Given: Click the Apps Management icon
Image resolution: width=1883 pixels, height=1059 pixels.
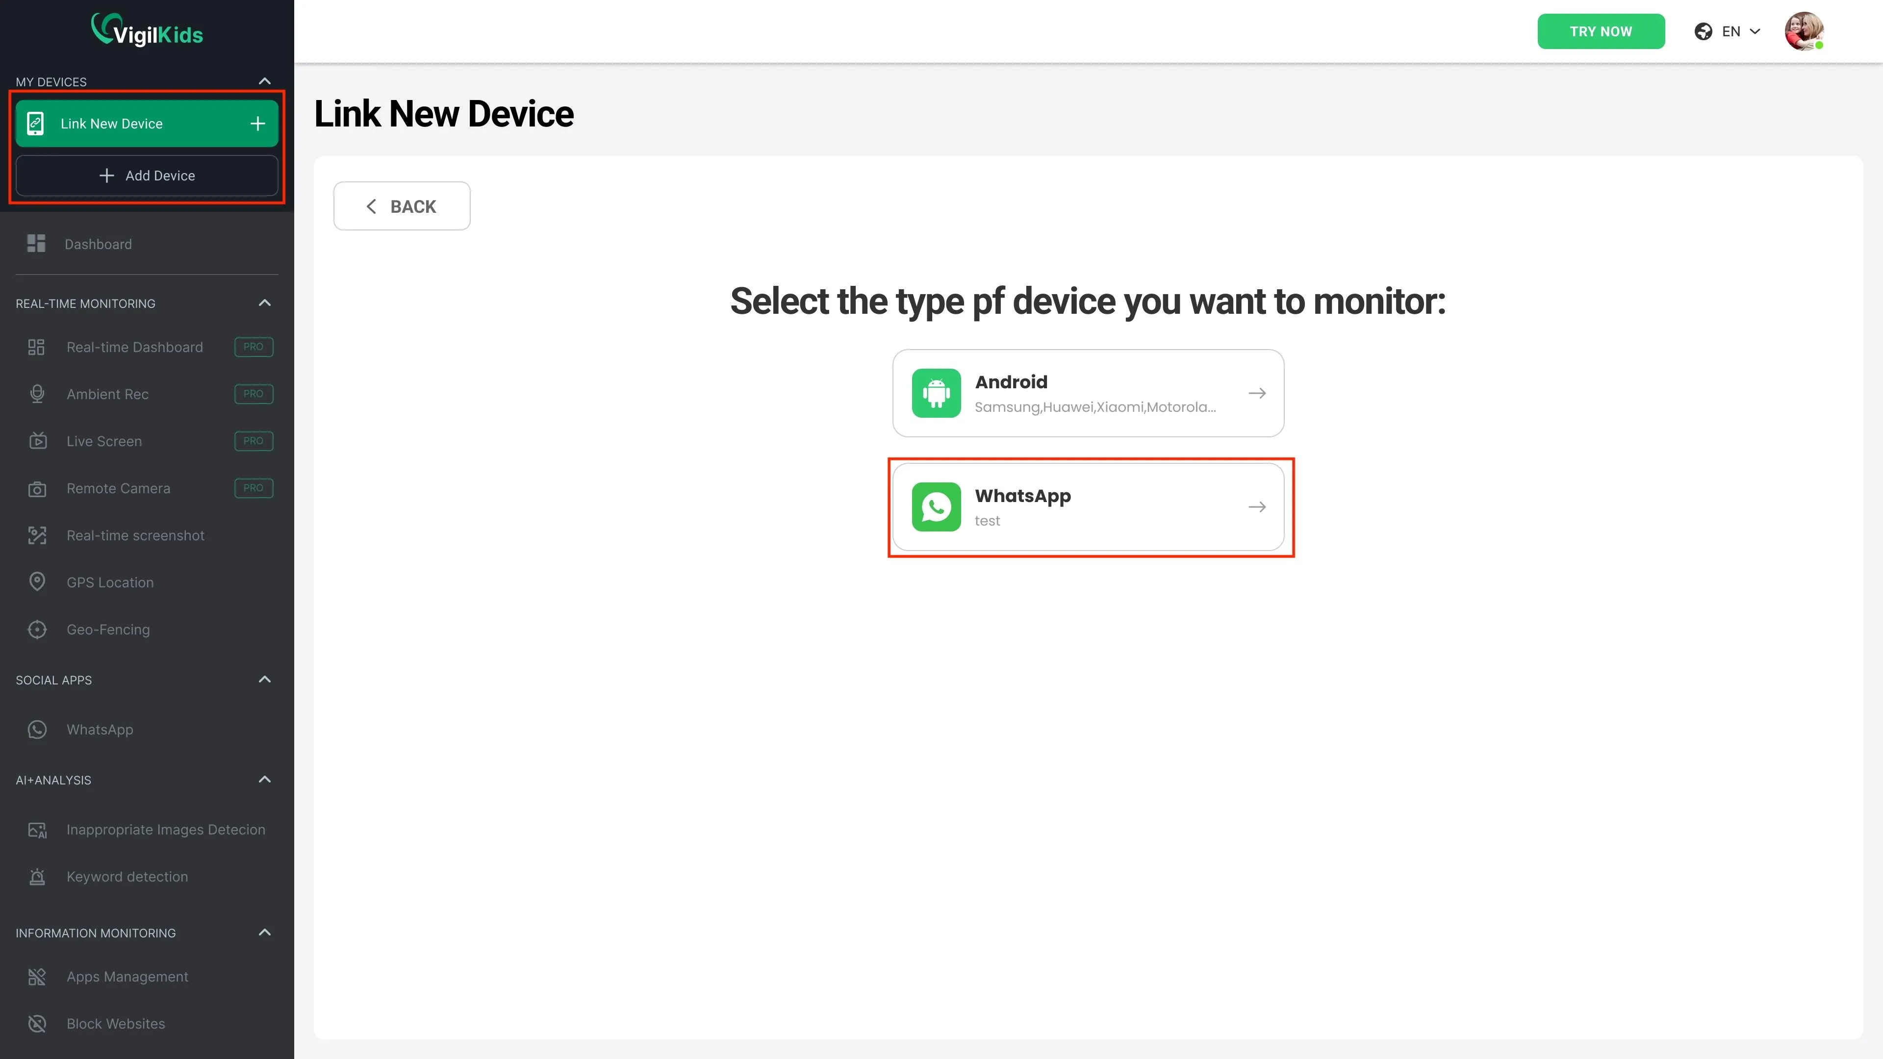Looking at the screenshot, I should pyautogui.click(x=37, y=977).
